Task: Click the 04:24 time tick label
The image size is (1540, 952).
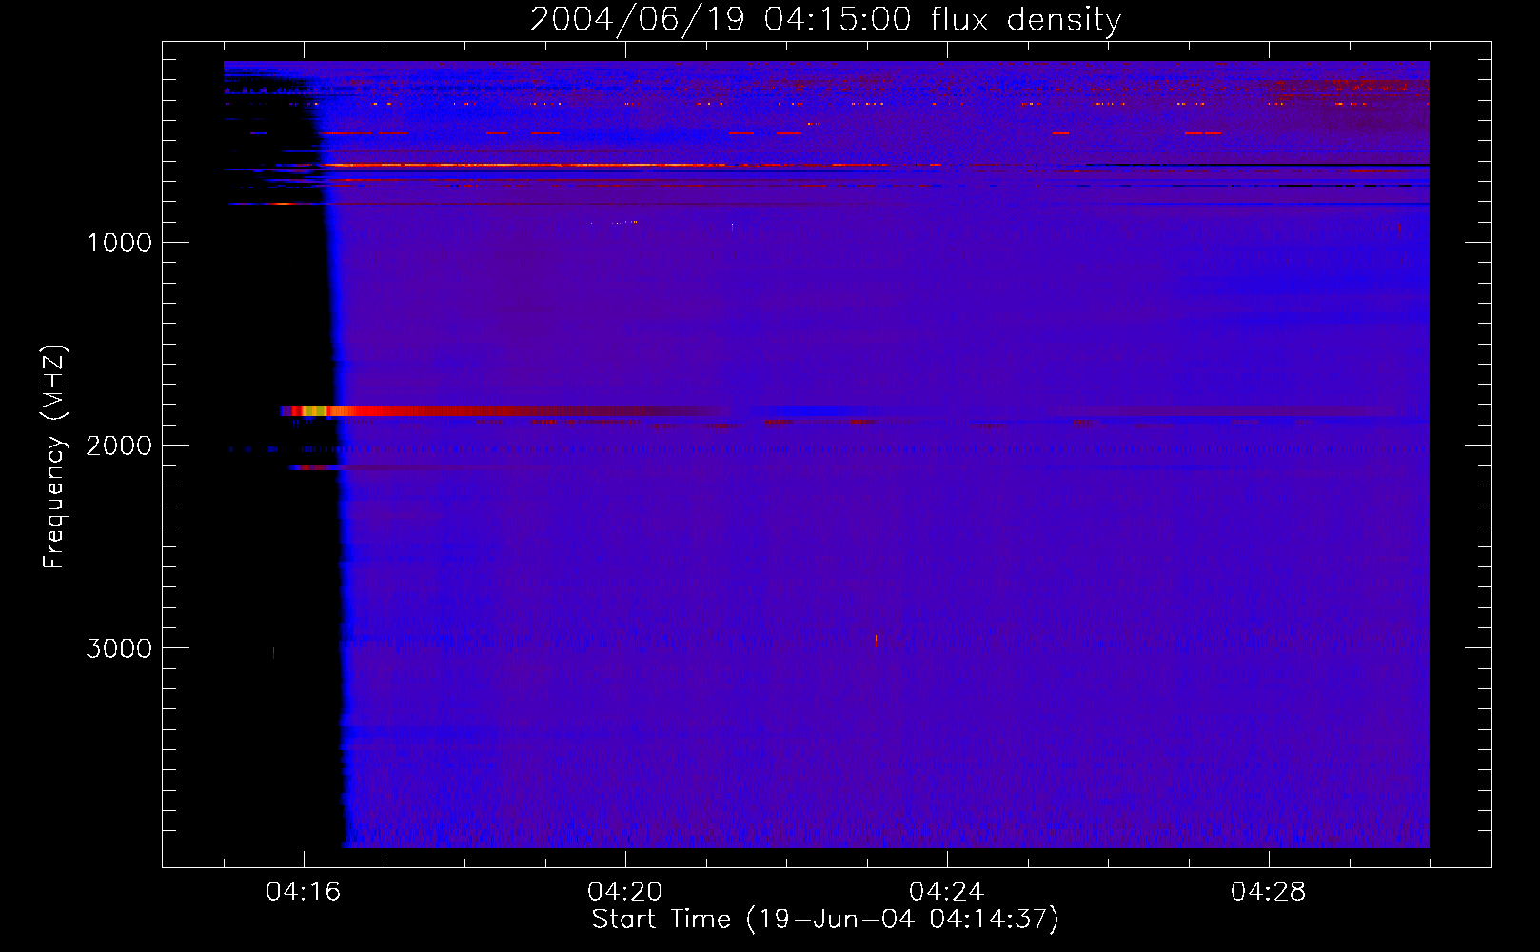Action: [947, 892]
